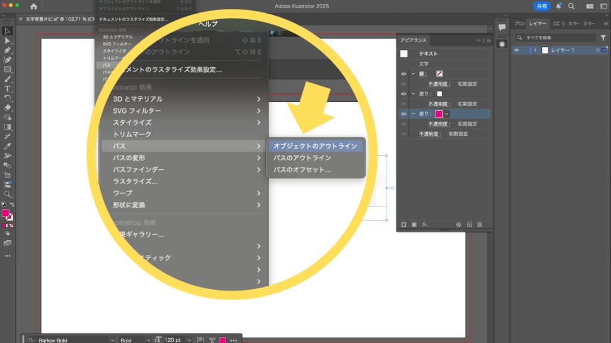Click the notification bell icon
611x343 pixels.
pyautogui.click(x=558, y=6)
